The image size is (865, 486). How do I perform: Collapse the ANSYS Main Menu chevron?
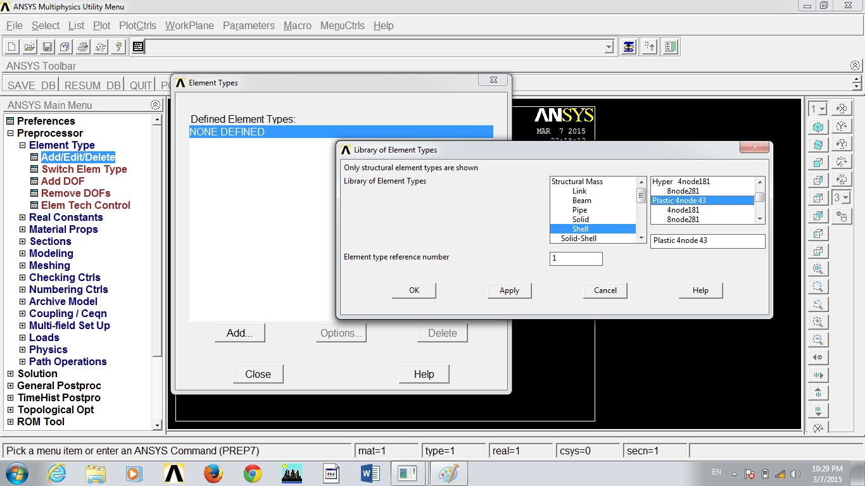pos(155,105)
